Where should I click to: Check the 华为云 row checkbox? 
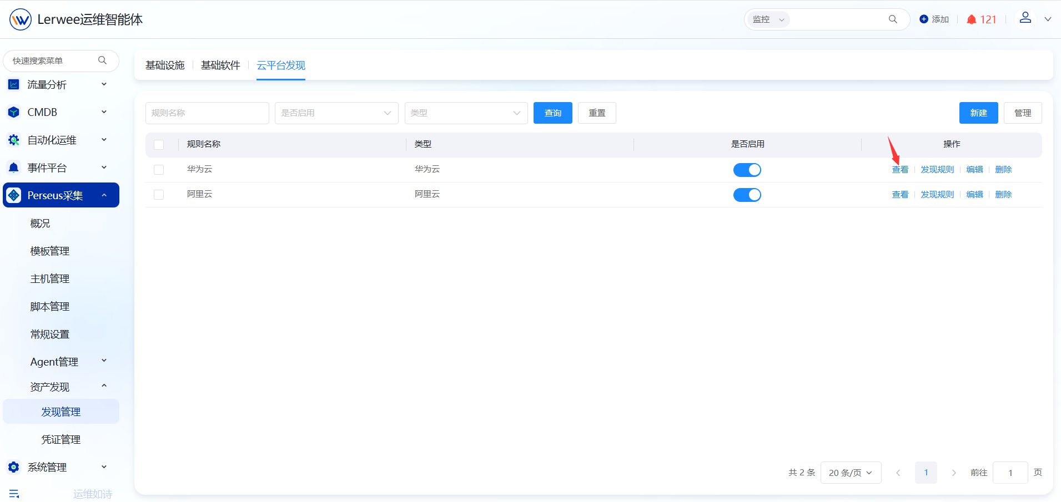tap(159, 170)
